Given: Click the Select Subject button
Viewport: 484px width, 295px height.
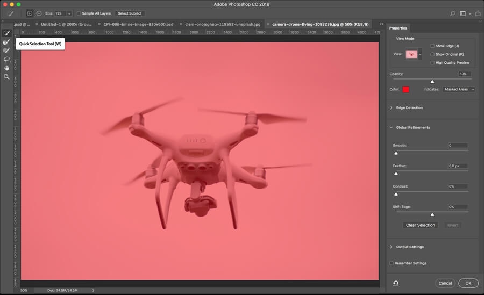Looking at the screenshot, I should (x=129, y=13).
